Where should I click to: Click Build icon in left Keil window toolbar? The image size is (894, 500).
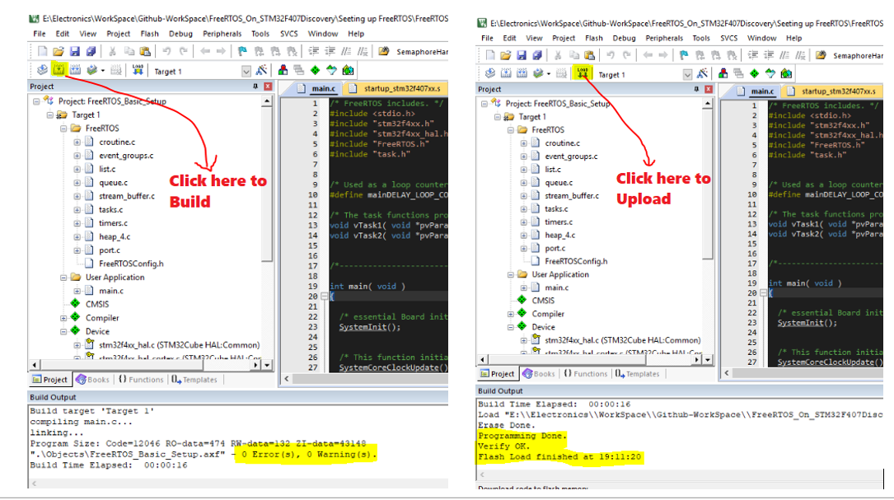point(59,69)
